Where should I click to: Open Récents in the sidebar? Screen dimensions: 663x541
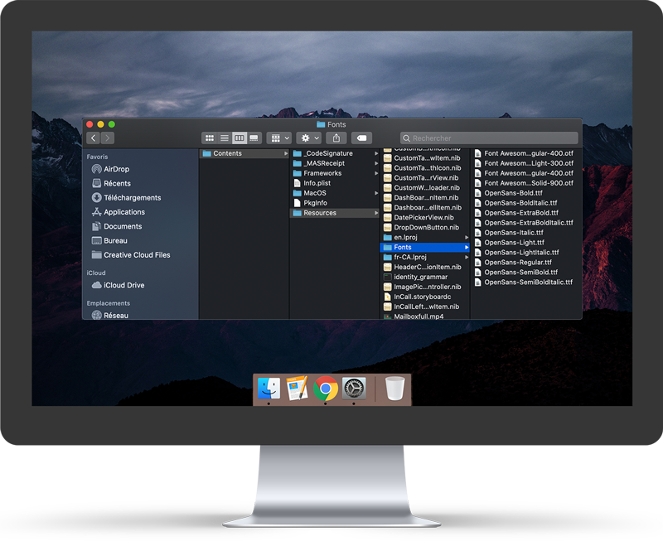point(112,183)
